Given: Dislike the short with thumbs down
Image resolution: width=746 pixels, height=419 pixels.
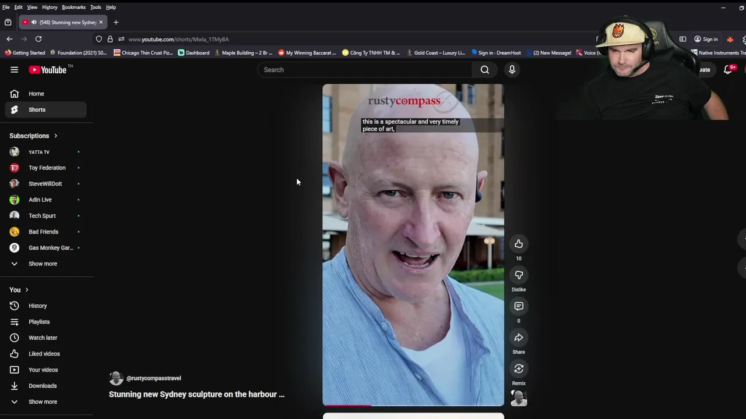Looking at the screenshot, I should tap(519, 275).
